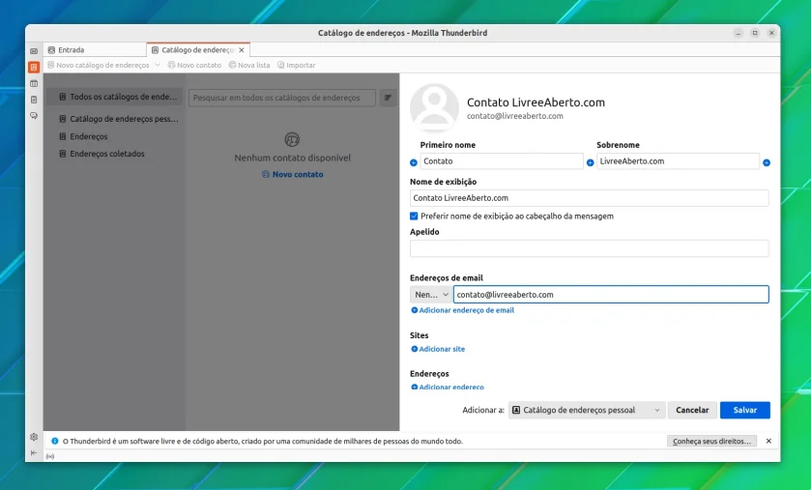Click Nova lista toolbar button
The width and height of the screenshot is (812, 490).
click(249, 66)
